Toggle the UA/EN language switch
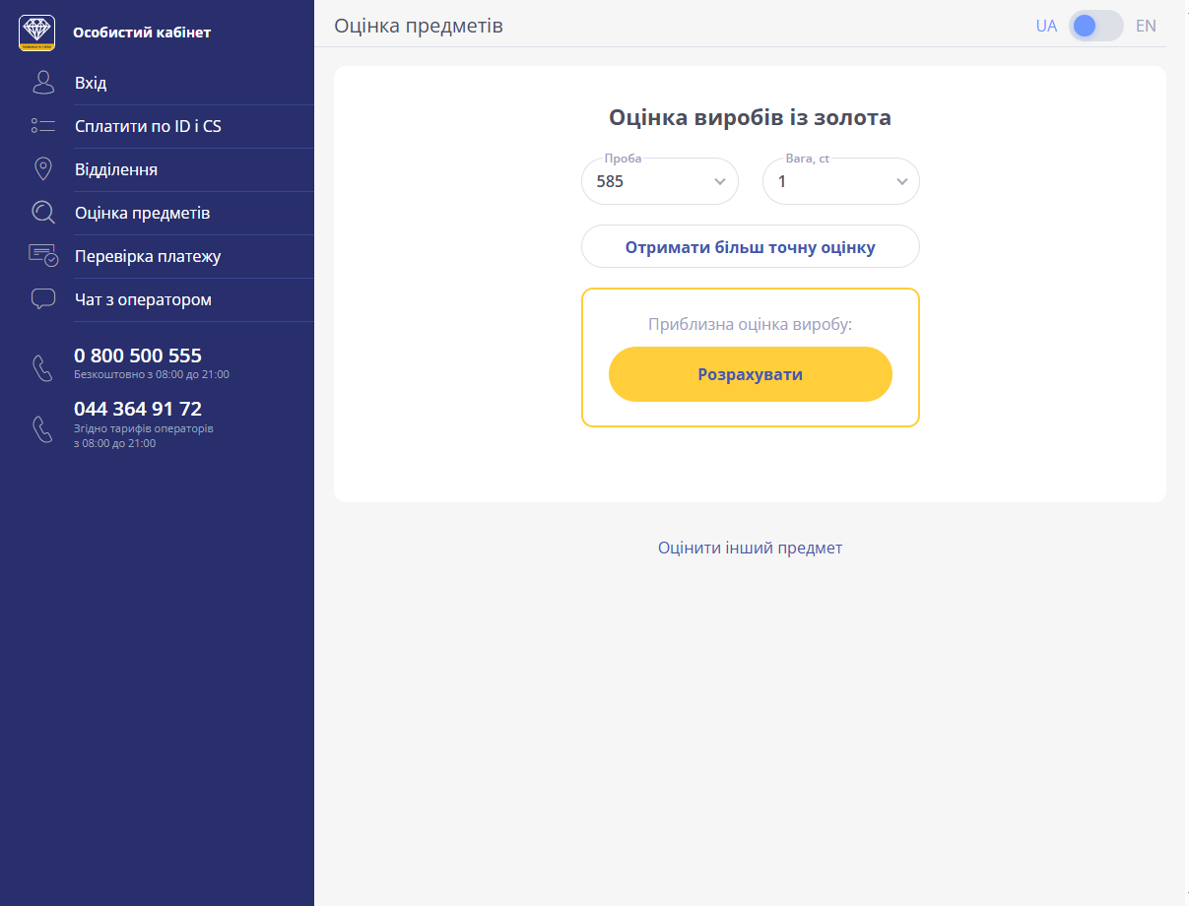 point(1095,26)
